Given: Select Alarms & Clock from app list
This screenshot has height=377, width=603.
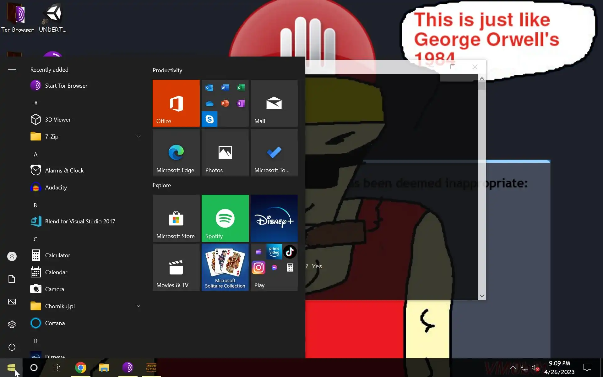Looking at the screenshot, I should tap(64, 170).
